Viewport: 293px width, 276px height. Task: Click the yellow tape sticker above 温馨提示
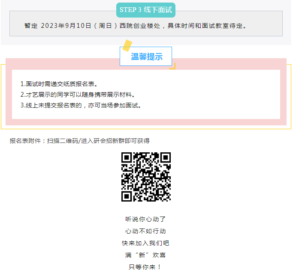tap(127, 45)
